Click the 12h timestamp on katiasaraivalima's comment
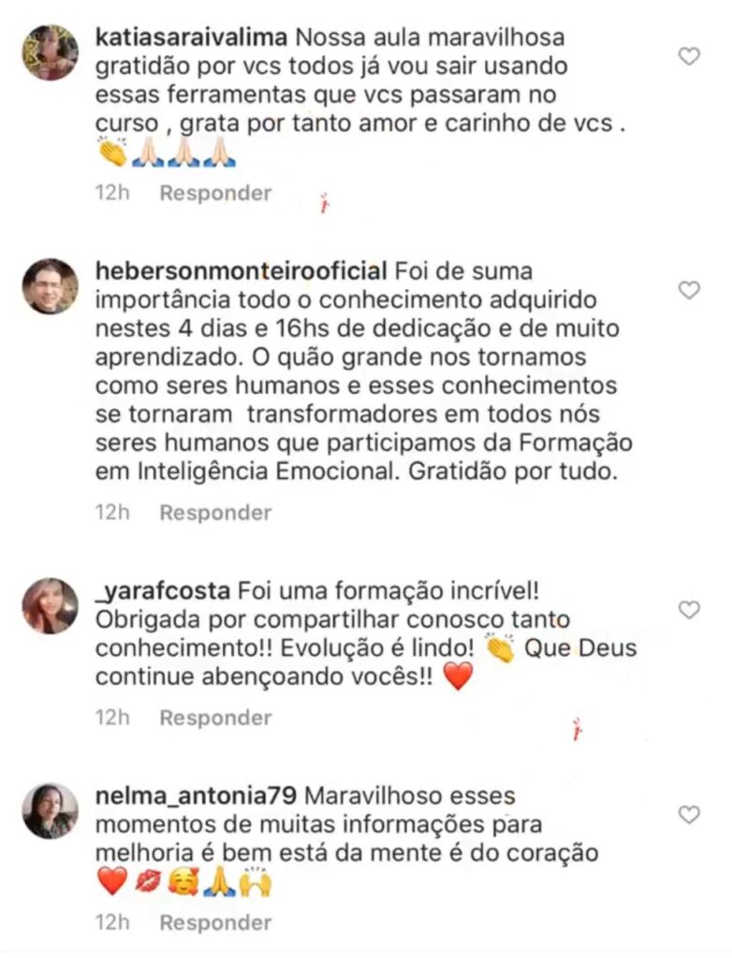This screenshot has width=732, height=958. pyautogui.click(x=111, y=194)
